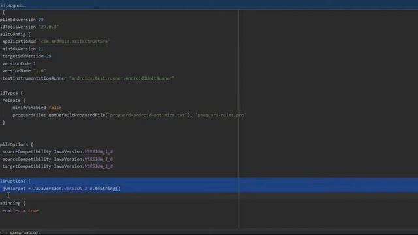The image size is (418, 235).
Task: Click the release block header line
Action: coord(14,100)
